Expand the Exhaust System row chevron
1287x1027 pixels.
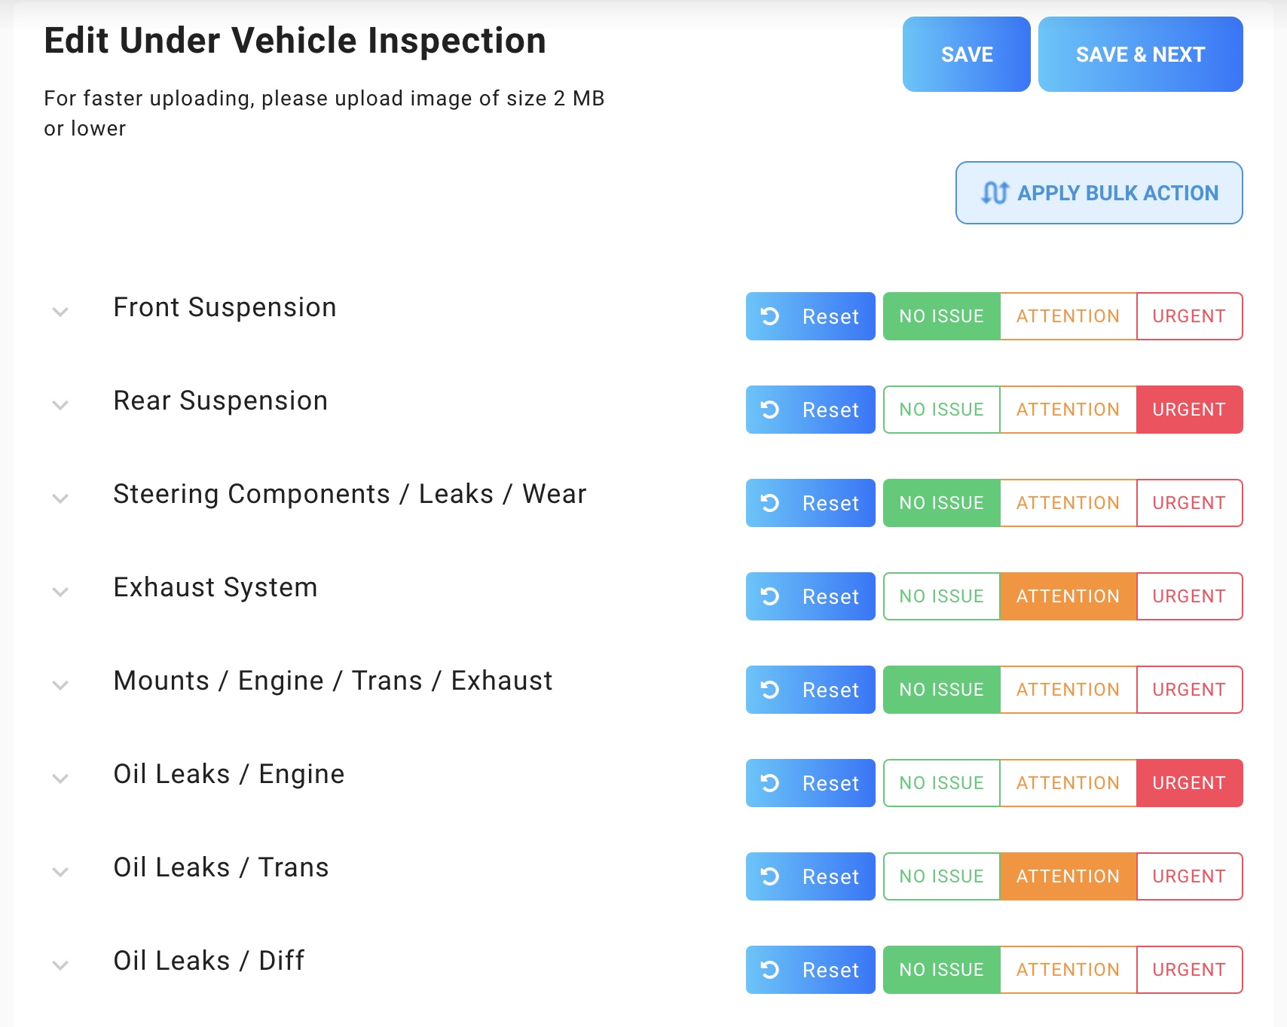click(x=60, y=592)
